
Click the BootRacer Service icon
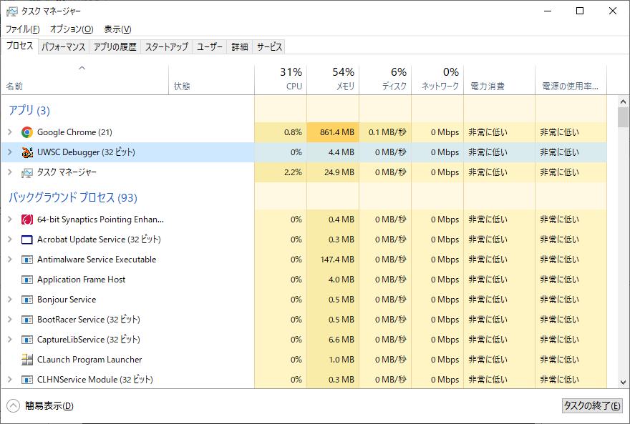[x=27, y=320]
